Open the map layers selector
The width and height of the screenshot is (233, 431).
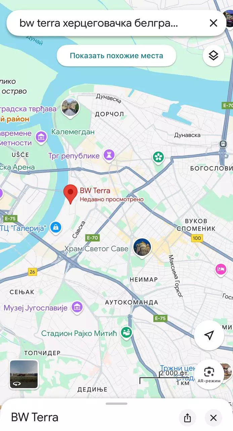point(213,56)
